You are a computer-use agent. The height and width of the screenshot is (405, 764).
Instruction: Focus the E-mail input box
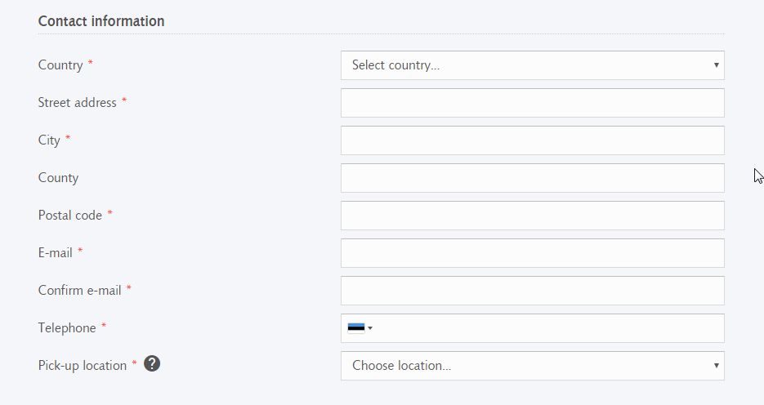coord(533,253)
